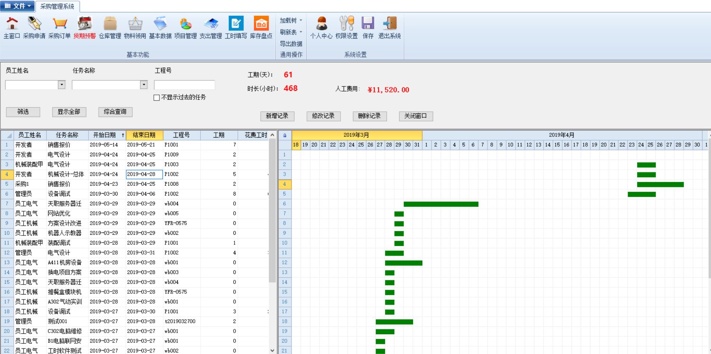Switch to the 采购管理系统 tab
Image resolution: width=711 pixels, height=354 pixels.
click(57, 6)
